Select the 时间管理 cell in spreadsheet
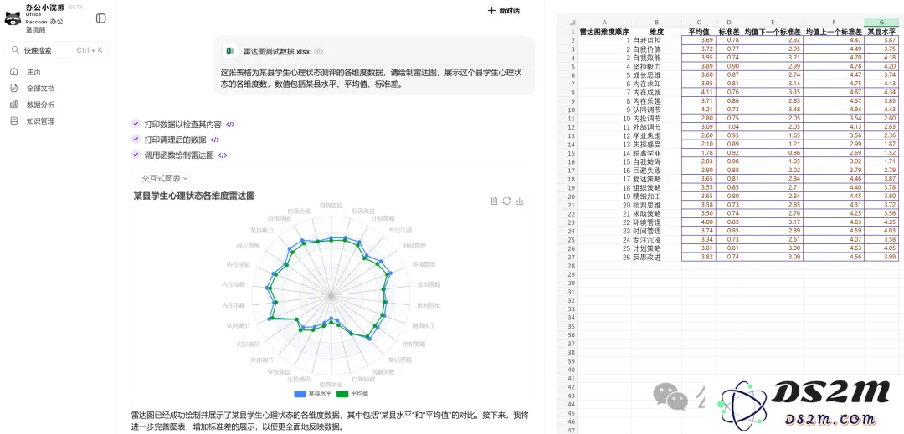Viewport: 904px width, 434px height. (x=656, y=231)
